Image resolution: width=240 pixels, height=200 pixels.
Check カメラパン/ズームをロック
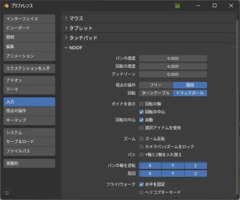tap(141, 147)
